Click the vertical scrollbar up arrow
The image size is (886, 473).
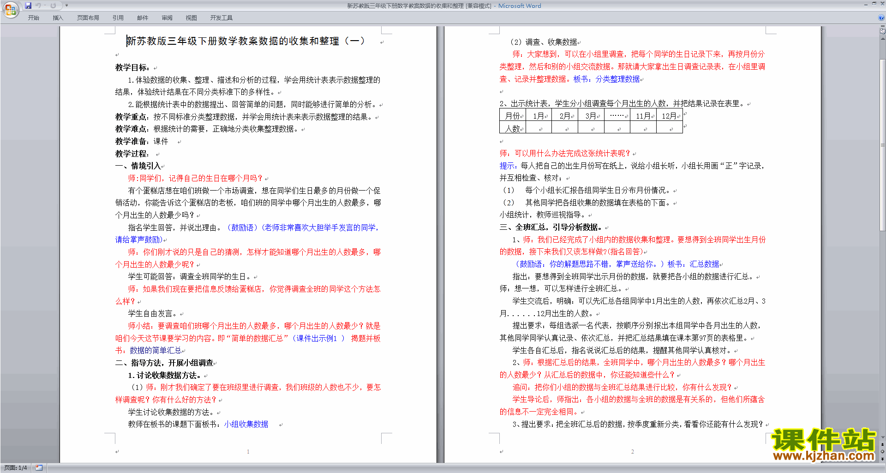[883, 38]
